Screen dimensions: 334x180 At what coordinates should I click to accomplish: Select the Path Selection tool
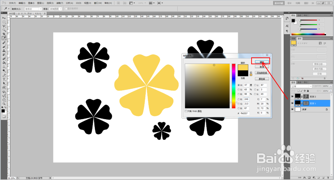coord(4,84)
